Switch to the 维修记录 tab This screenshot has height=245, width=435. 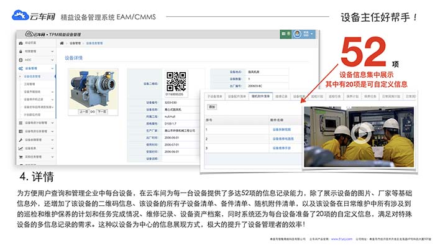click(282, 96)
